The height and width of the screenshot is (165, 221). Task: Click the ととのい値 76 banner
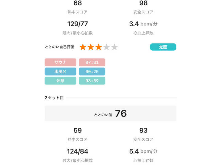coord(110,113)
